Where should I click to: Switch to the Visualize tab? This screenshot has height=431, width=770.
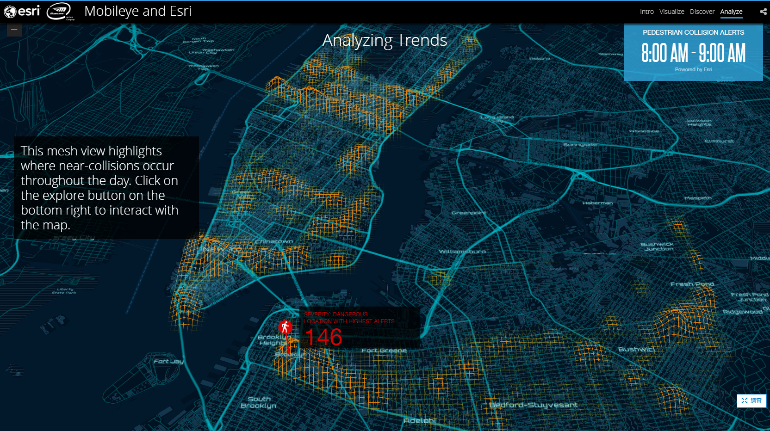point(671,12)
